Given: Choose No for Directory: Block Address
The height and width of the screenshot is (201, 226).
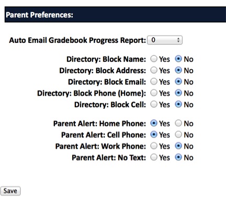Looking at the screenshot, I should tap(178, 70).
